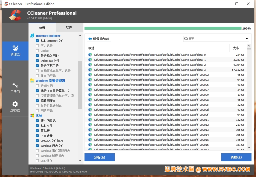Image resolution: width=256 pixels, height=177 pixels.
Task: Open the 清理 (Clean) sidebar section
Action: coord(15,51)
